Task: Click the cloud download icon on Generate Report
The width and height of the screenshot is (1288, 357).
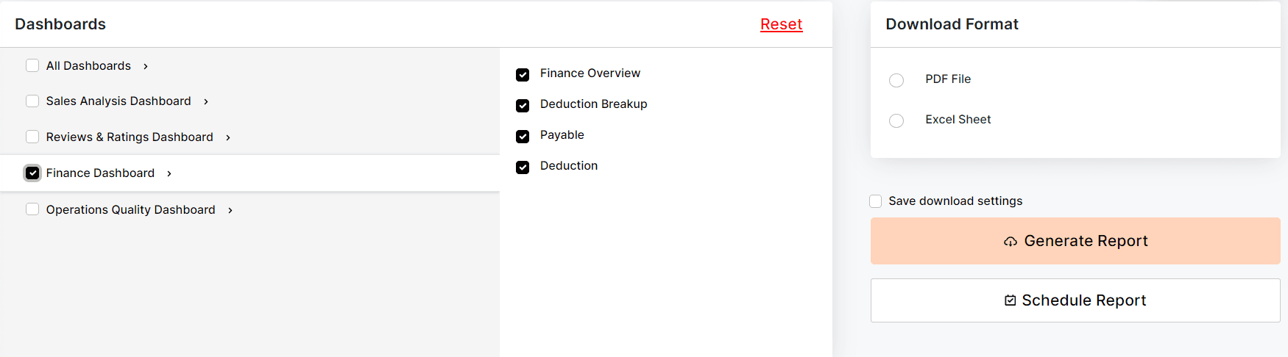Action: click(x=1011, y=242)
